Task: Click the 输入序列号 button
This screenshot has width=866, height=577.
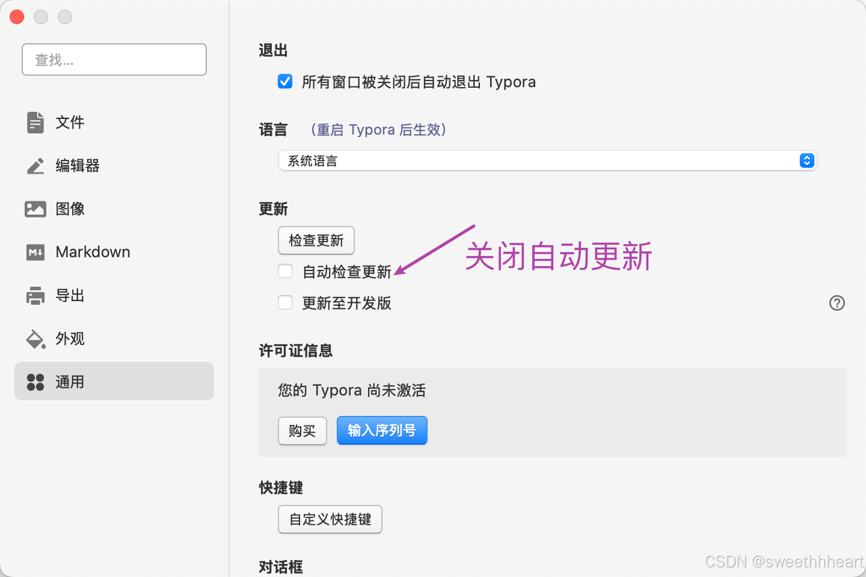Action: tap(382, 430)
